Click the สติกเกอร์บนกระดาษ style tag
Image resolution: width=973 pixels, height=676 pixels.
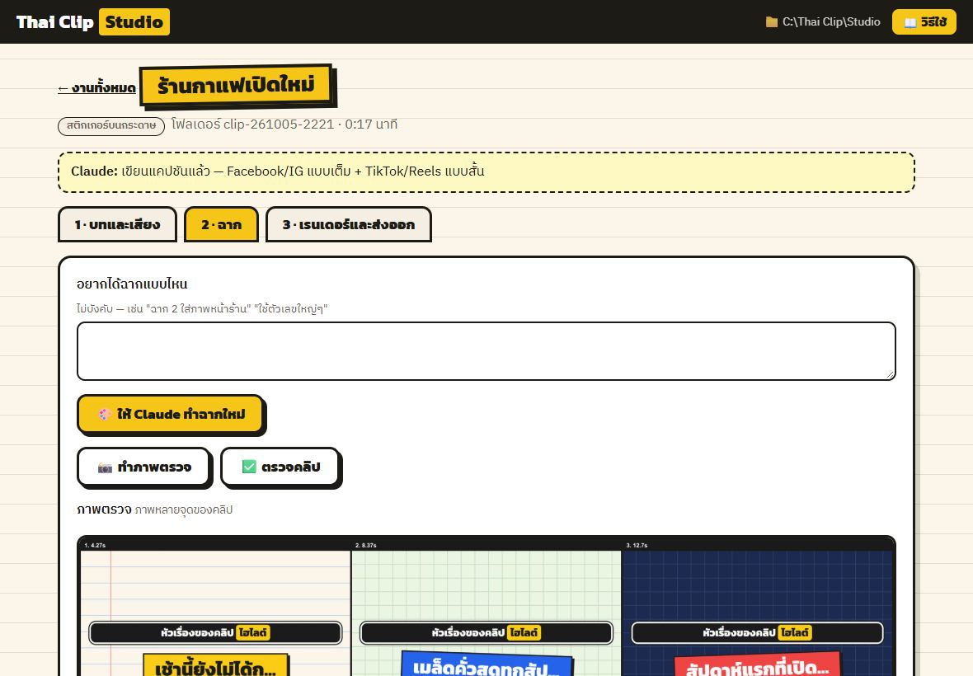[x=111, y=125]
